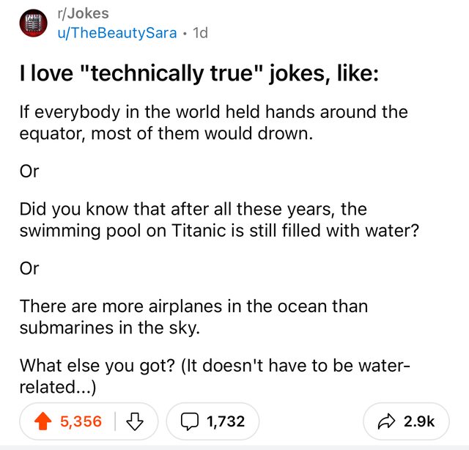Open the r/Jokes subreddit avatar
The width and height of the screenshot is (469, 450).
point(32,23)
